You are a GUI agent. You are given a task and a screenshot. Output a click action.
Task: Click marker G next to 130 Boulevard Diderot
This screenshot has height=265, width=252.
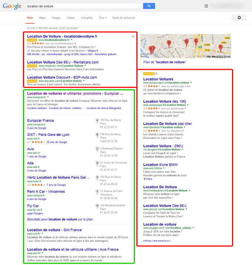pyautogui.click(x=97, y=206)
